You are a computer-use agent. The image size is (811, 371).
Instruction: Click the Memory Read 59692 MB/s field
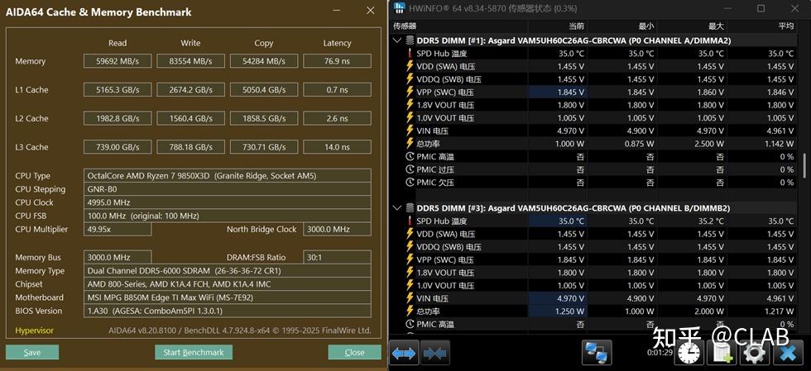pyautogui.click(x=118, y=61)
